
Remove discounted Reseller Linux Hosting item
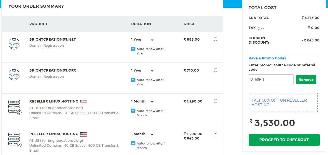coord(215,134)
